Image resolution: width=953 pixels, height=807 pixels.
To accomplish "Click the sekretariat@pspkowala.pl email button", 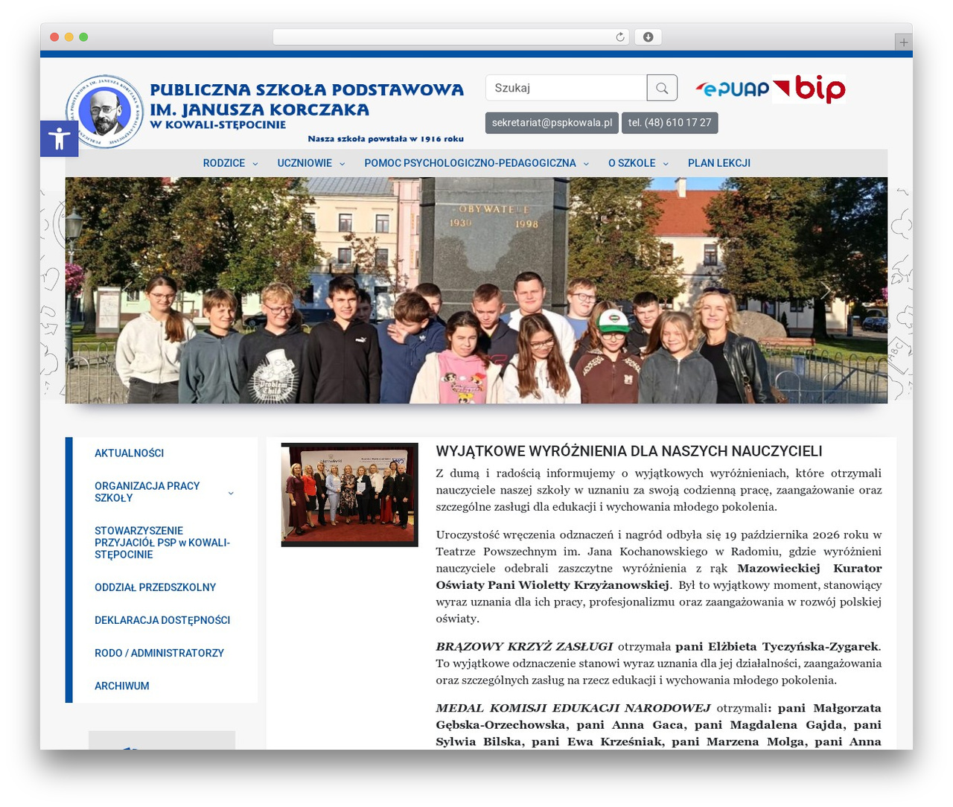I will click(552, 123).
